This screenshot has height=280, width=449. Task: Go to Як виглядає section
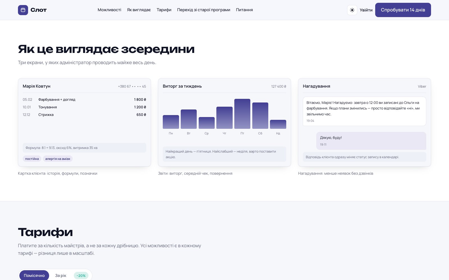point(139,10)
